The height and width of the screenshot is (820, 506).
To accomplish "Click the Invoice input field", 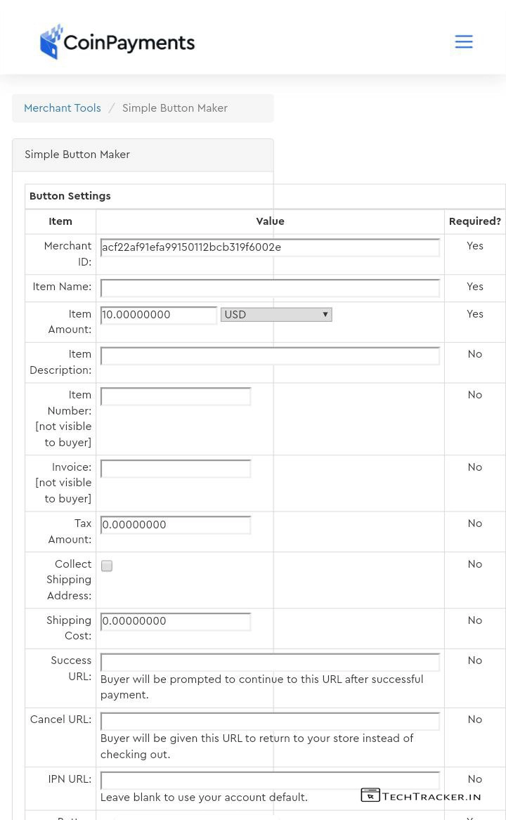I will pyautogui.click(x=176, y=468).
